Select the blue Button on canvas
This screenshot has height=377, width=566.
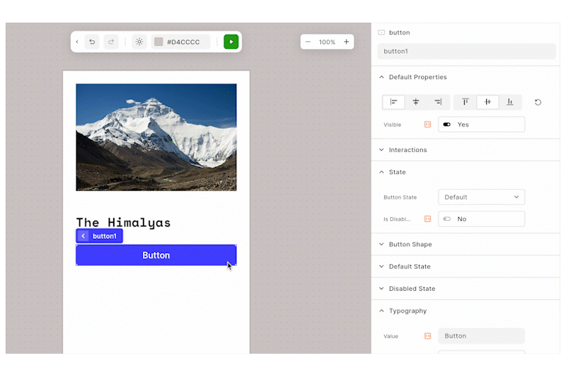[156, 255]
